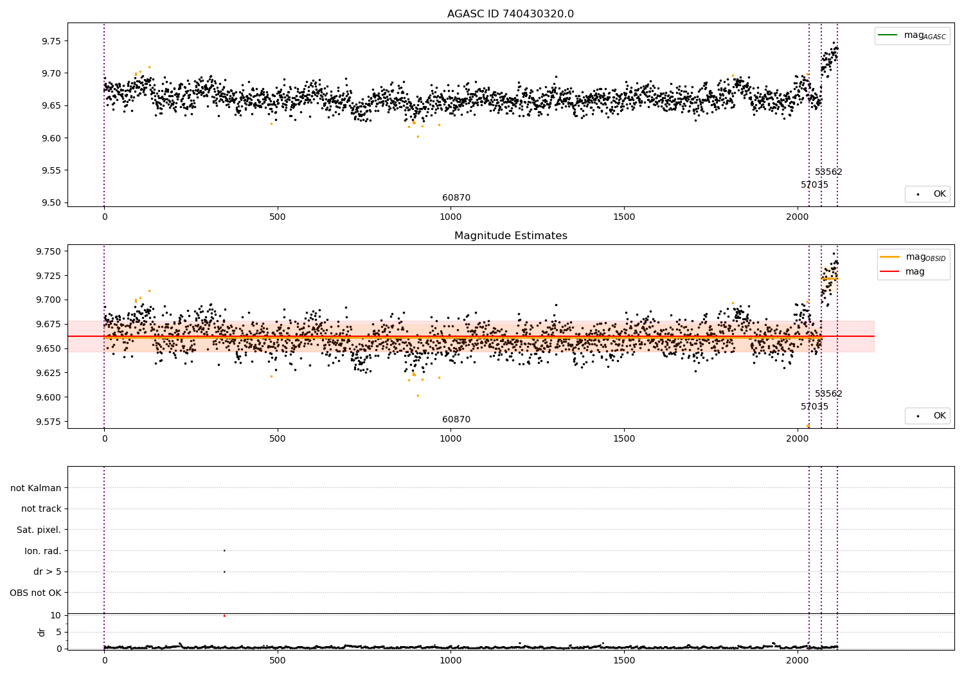The height and width of the screenshot is (675, 964).
Task: Click the '57035' label in the middle plot
Action: pos(814,406)
